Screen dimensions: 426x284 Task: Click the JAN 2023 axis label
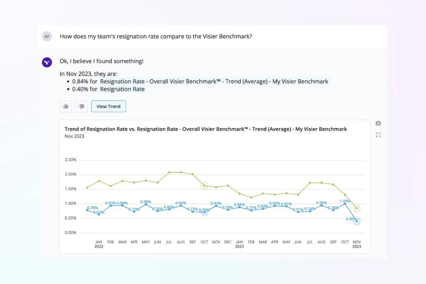click(240, 244)
